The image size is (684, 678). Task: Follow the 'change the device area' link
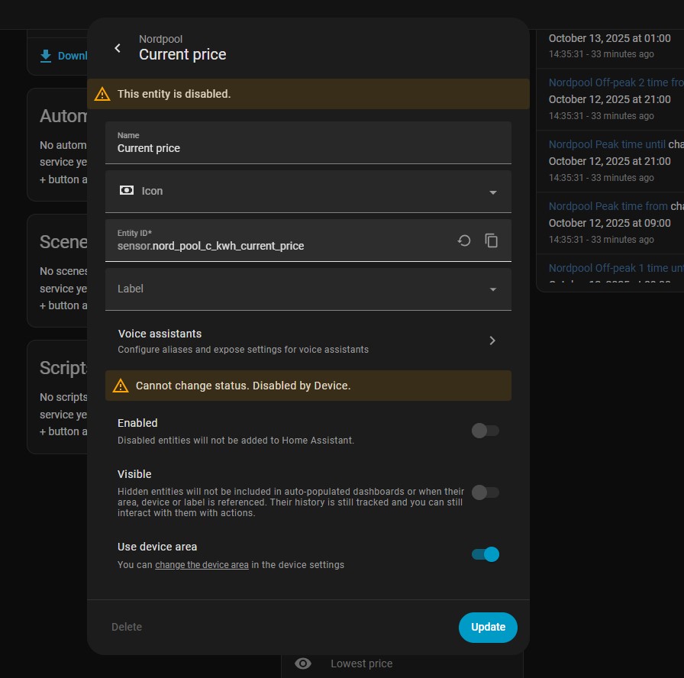tap(202, 565)
